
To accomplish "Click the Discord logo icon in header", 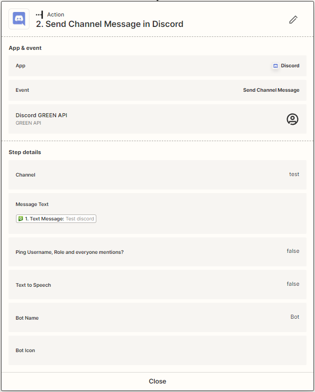I will 19,19.
